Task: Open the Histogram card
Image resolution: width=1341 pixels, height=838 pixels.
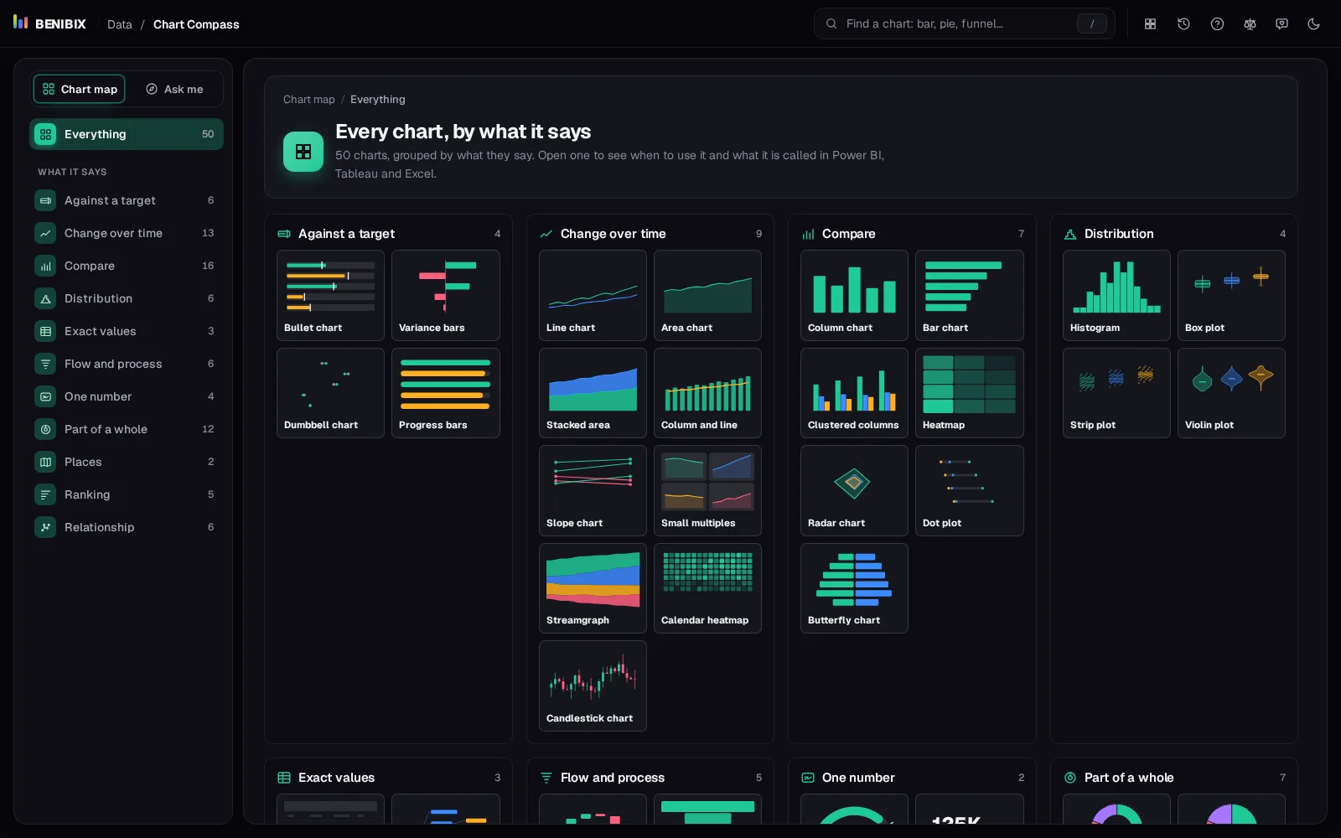Action: pos(1116,295)
